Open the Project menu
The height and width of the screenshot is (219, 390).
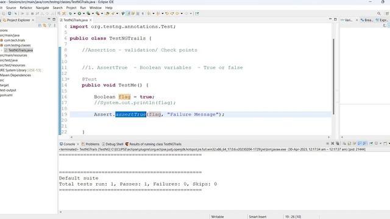click(71, 8)
